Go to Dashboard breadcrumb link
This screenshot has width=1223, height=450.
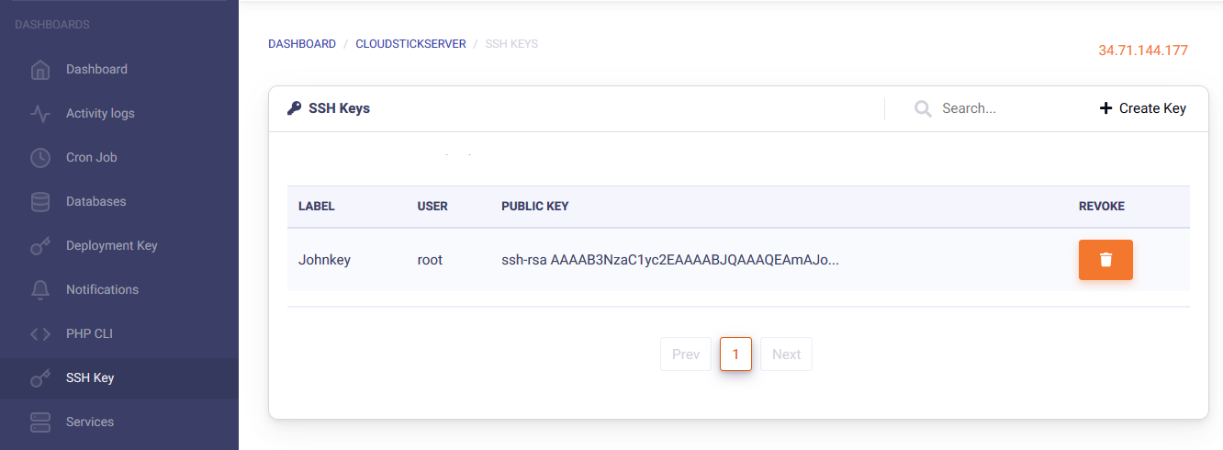302,44
